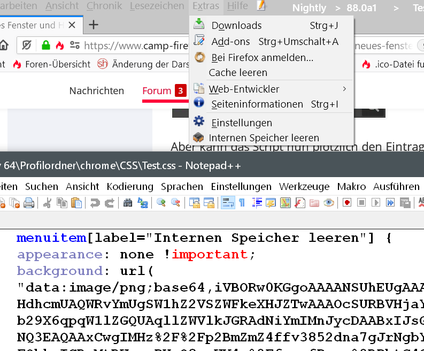Viewport: 424px width, 351px height.
Task: Open the .ico-Datei bookmark
Action: (x=392, y=64)
